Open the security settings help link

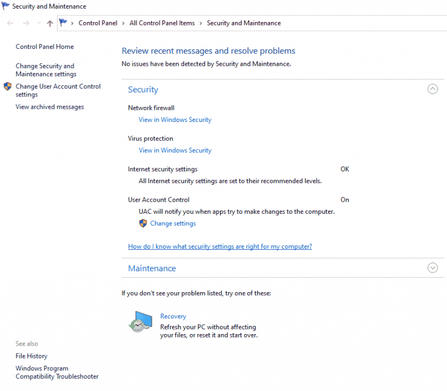point(220,246)
